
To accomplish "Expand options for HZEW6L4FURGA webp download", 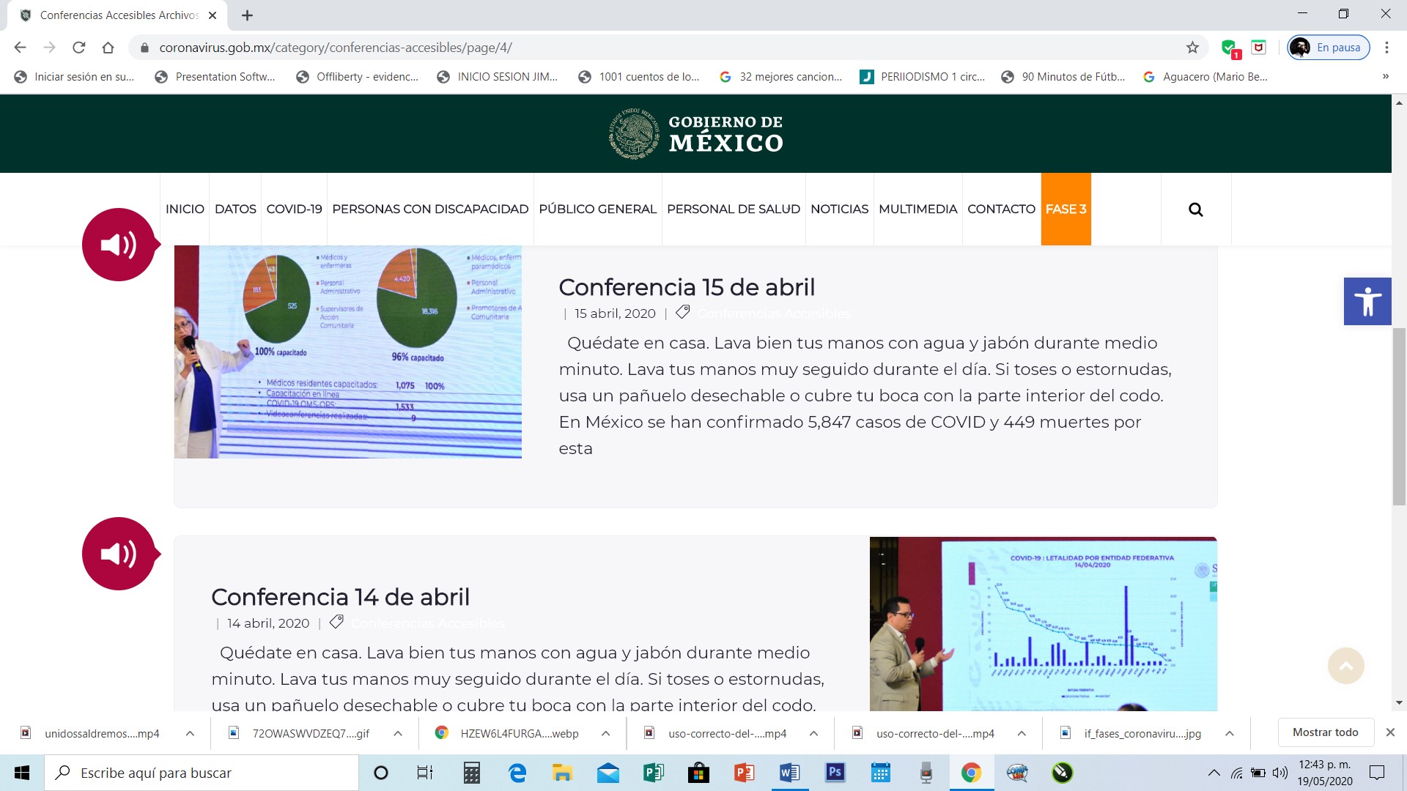I will pyautogui.click(x=606, y=733).
